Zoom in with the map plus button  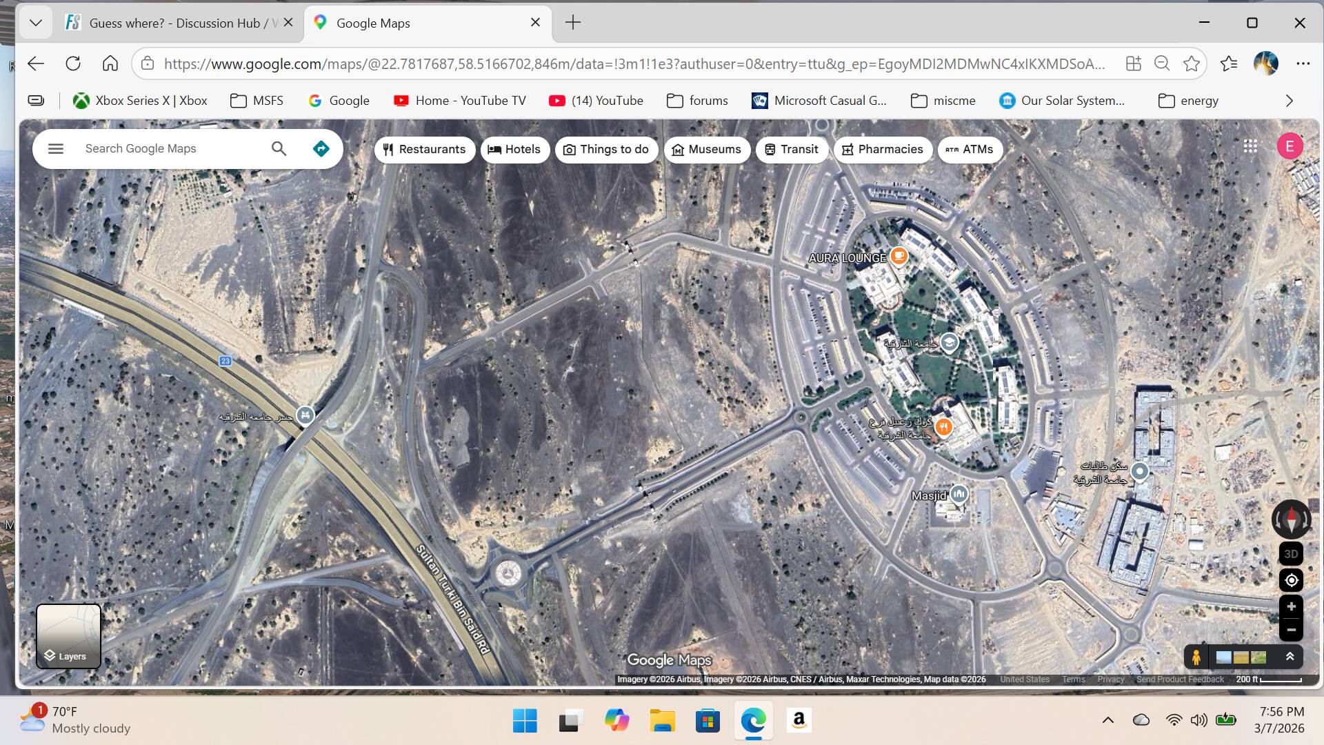tap(1291, 607)
